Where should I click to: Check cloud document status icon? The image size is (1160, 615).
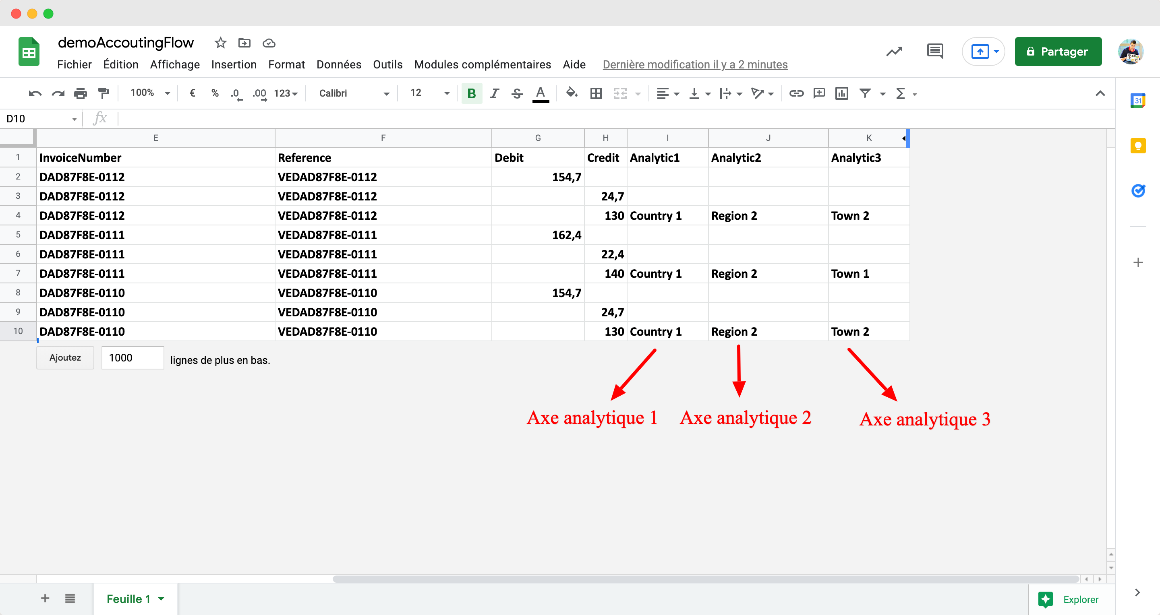(269, 43)
